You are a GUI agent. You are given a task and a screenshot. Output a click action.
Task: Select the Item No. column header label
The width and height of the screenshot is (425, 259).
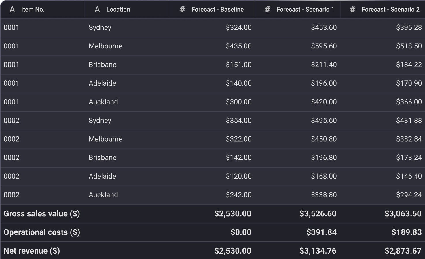[x=33, y=10]
